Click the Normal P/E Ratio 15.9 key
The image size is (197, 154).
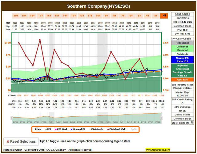click(182, 60)
